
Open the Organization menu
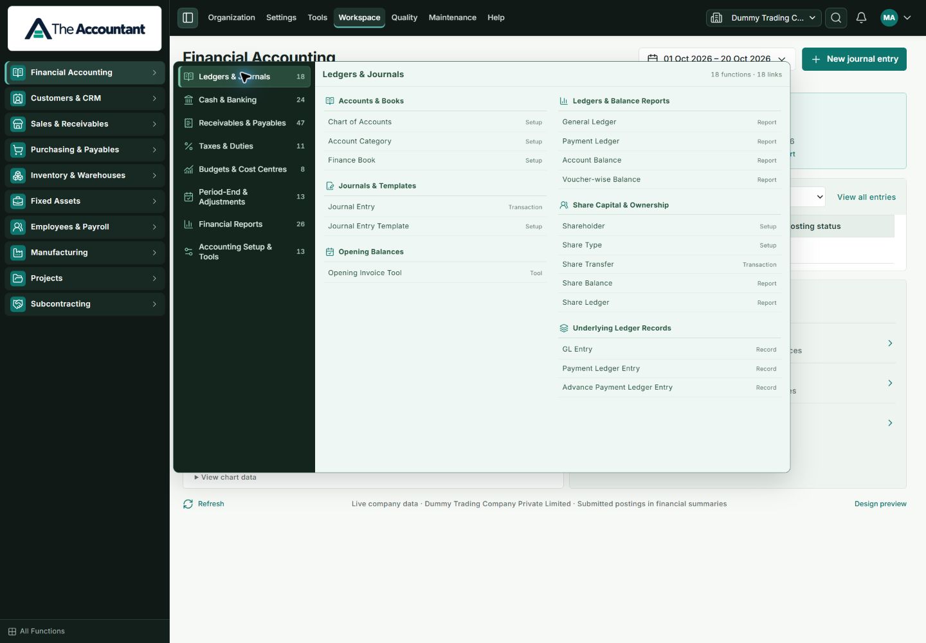point(232,17)
